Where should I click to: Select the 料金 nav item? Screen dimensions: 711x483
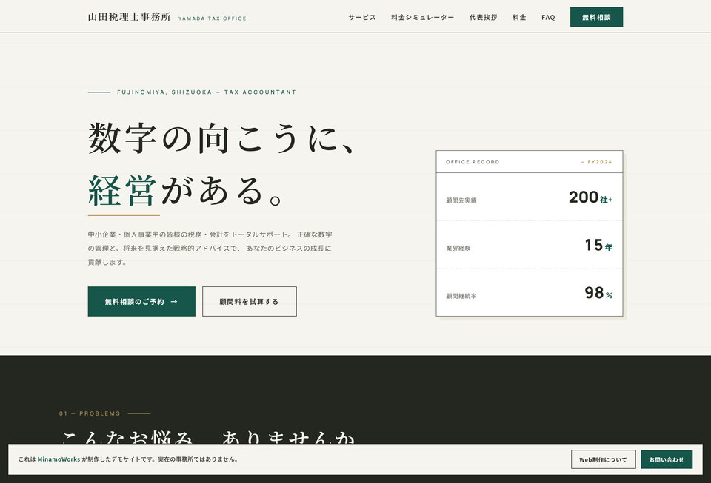pyautogui.click(x=519, y=17)
